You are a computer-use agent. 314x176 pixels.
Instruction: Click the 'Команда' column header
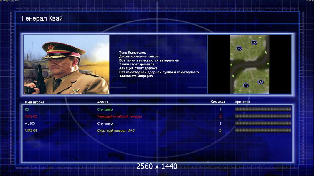click(x=218, y=102)
